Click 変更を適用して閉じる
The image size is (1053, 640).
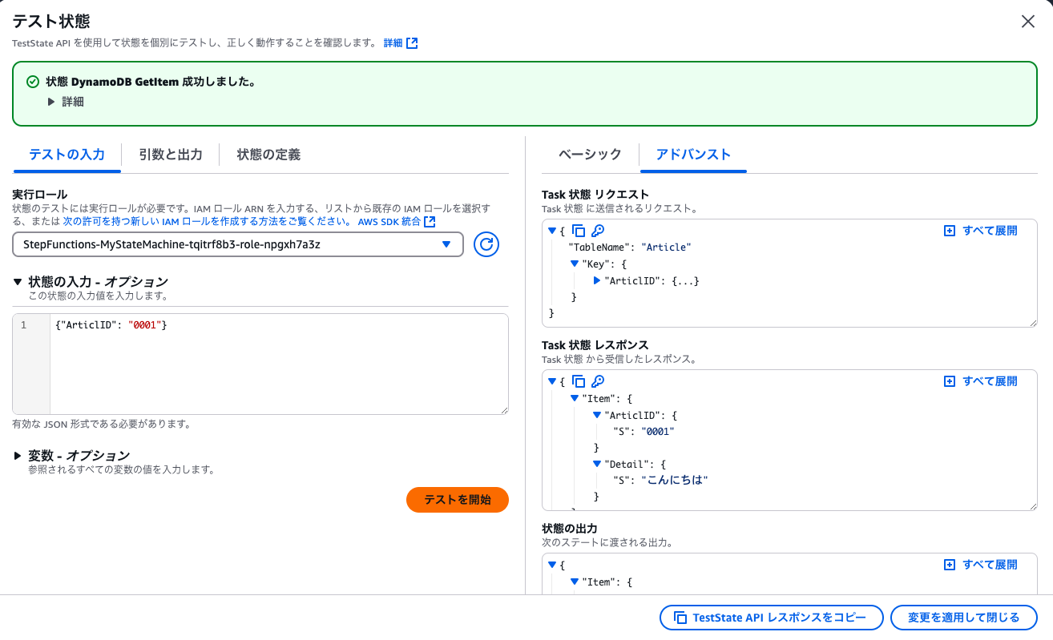click(x=964, y=618)
